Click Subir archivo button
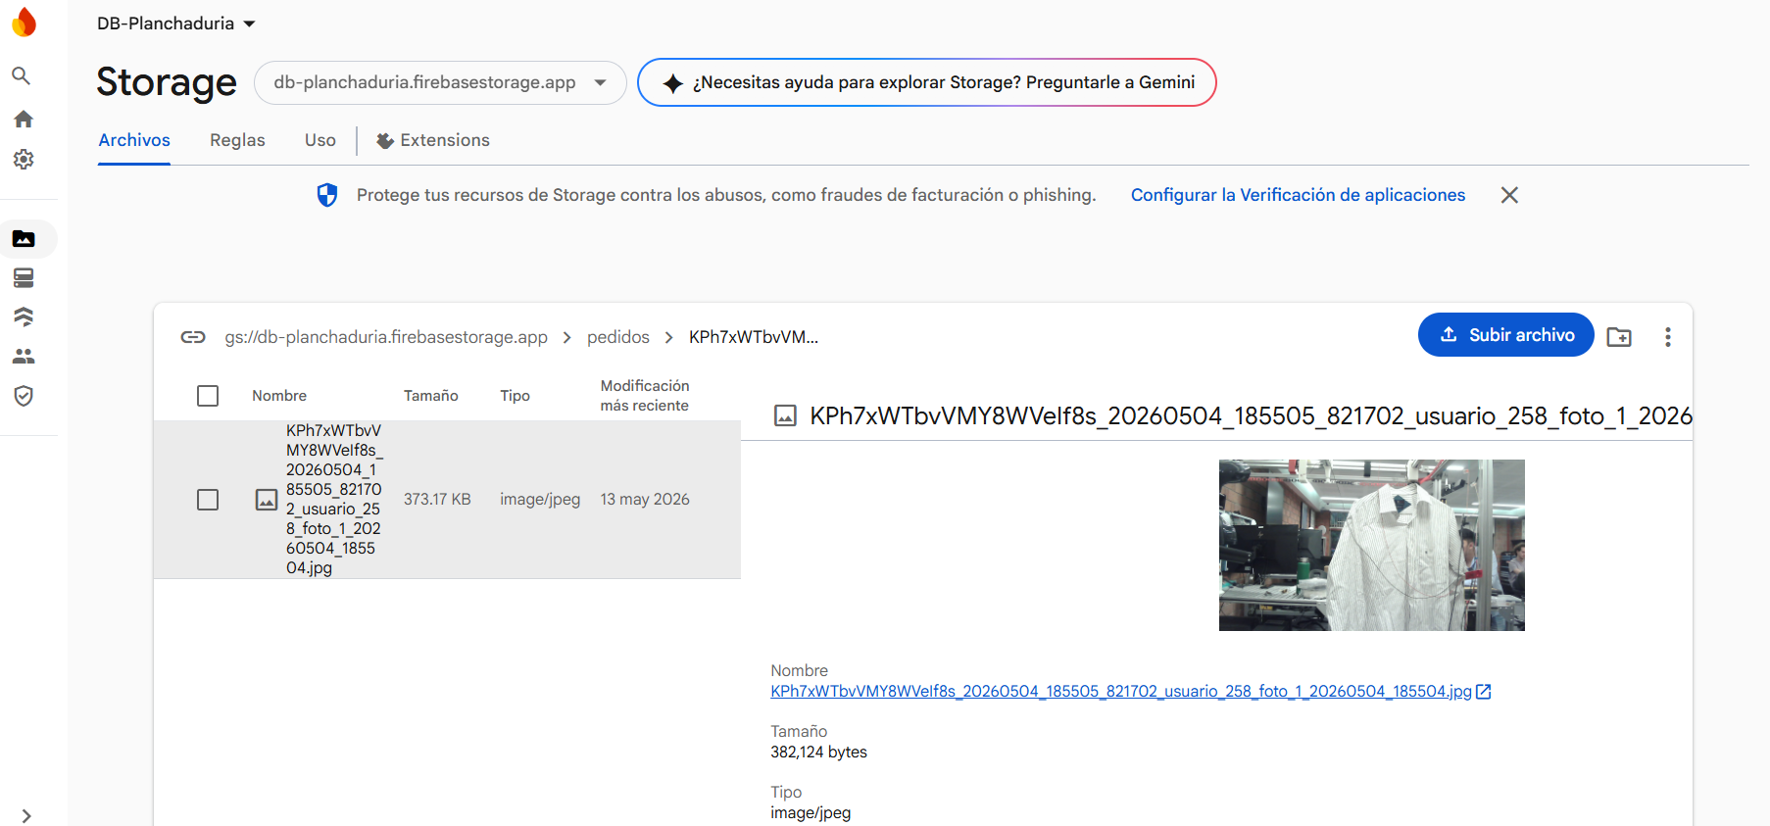The width and height of the screenshot is (1770, 826). pos(1506,335)
